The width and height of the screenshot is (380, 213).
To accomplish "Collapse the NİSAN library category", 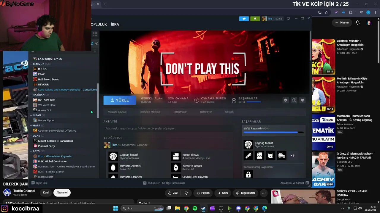I will coord(31,115).
